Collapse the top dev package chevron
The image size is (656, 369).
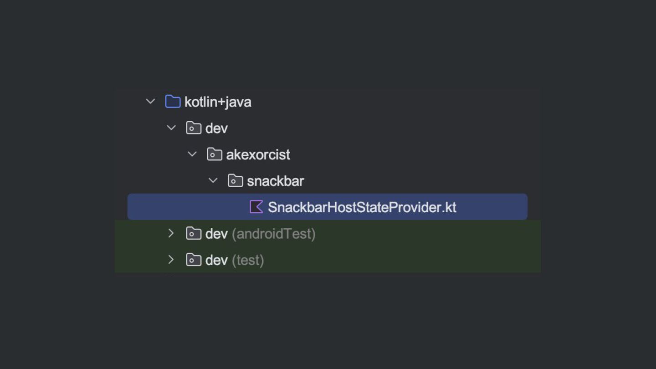tap(171, 128)
